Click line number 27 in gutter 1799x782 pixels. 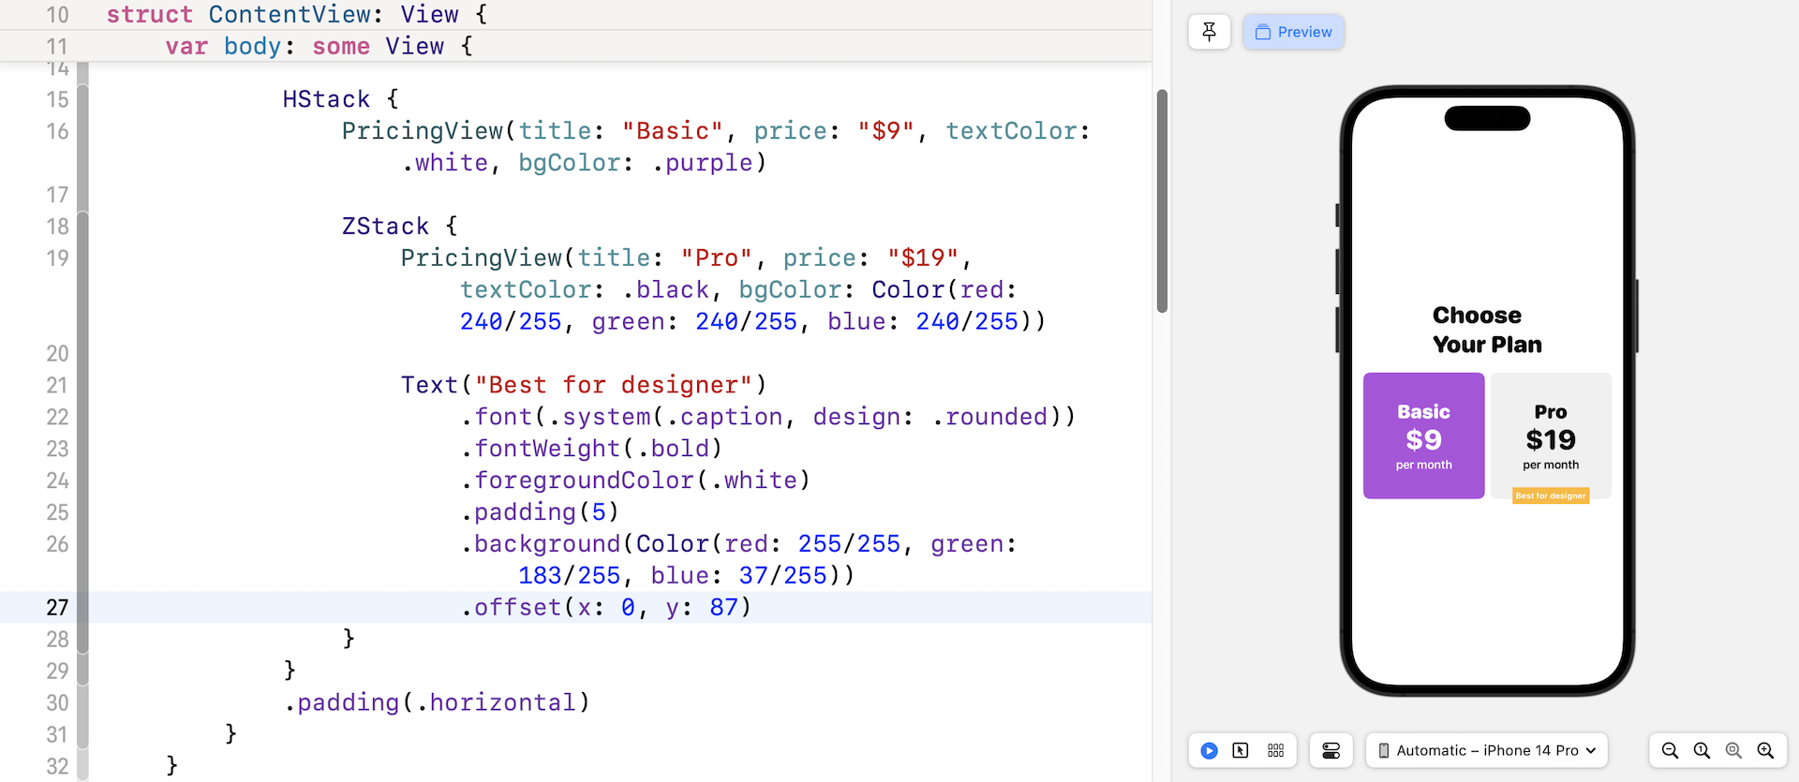point(57,608)
